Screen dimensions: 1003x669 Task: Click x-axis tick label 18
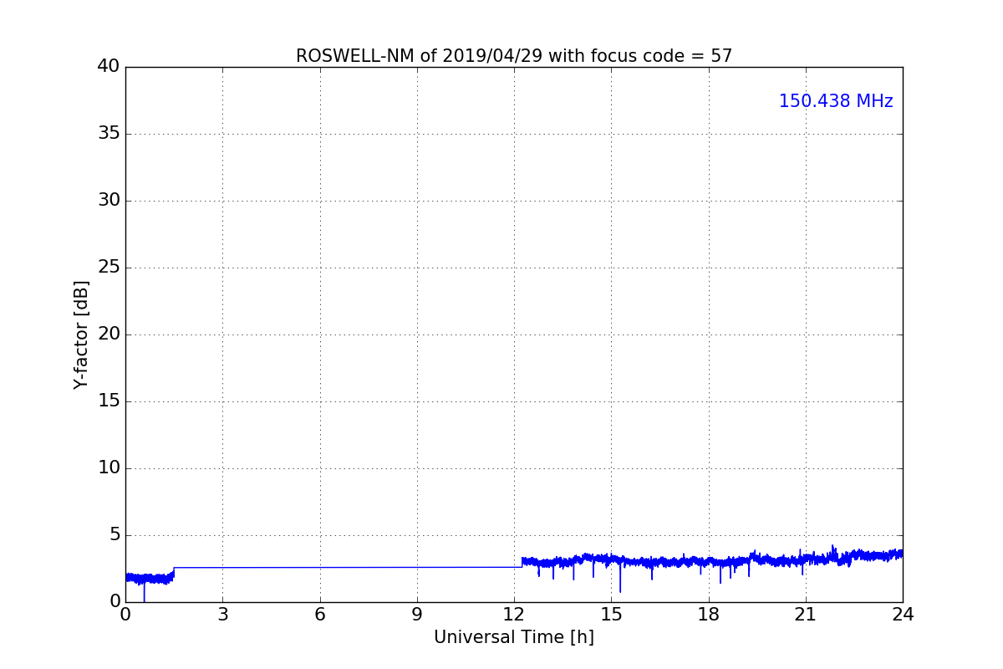pos(709,615)
